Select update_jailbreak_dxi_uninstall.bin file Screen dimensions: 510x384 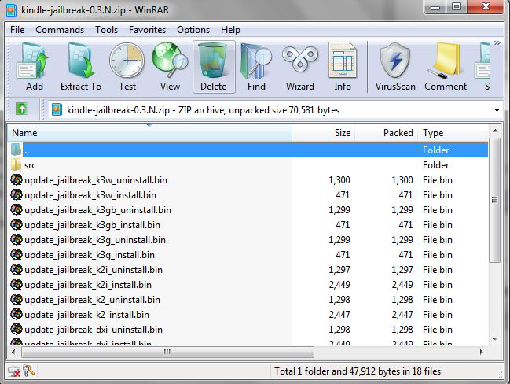point(248,330)
